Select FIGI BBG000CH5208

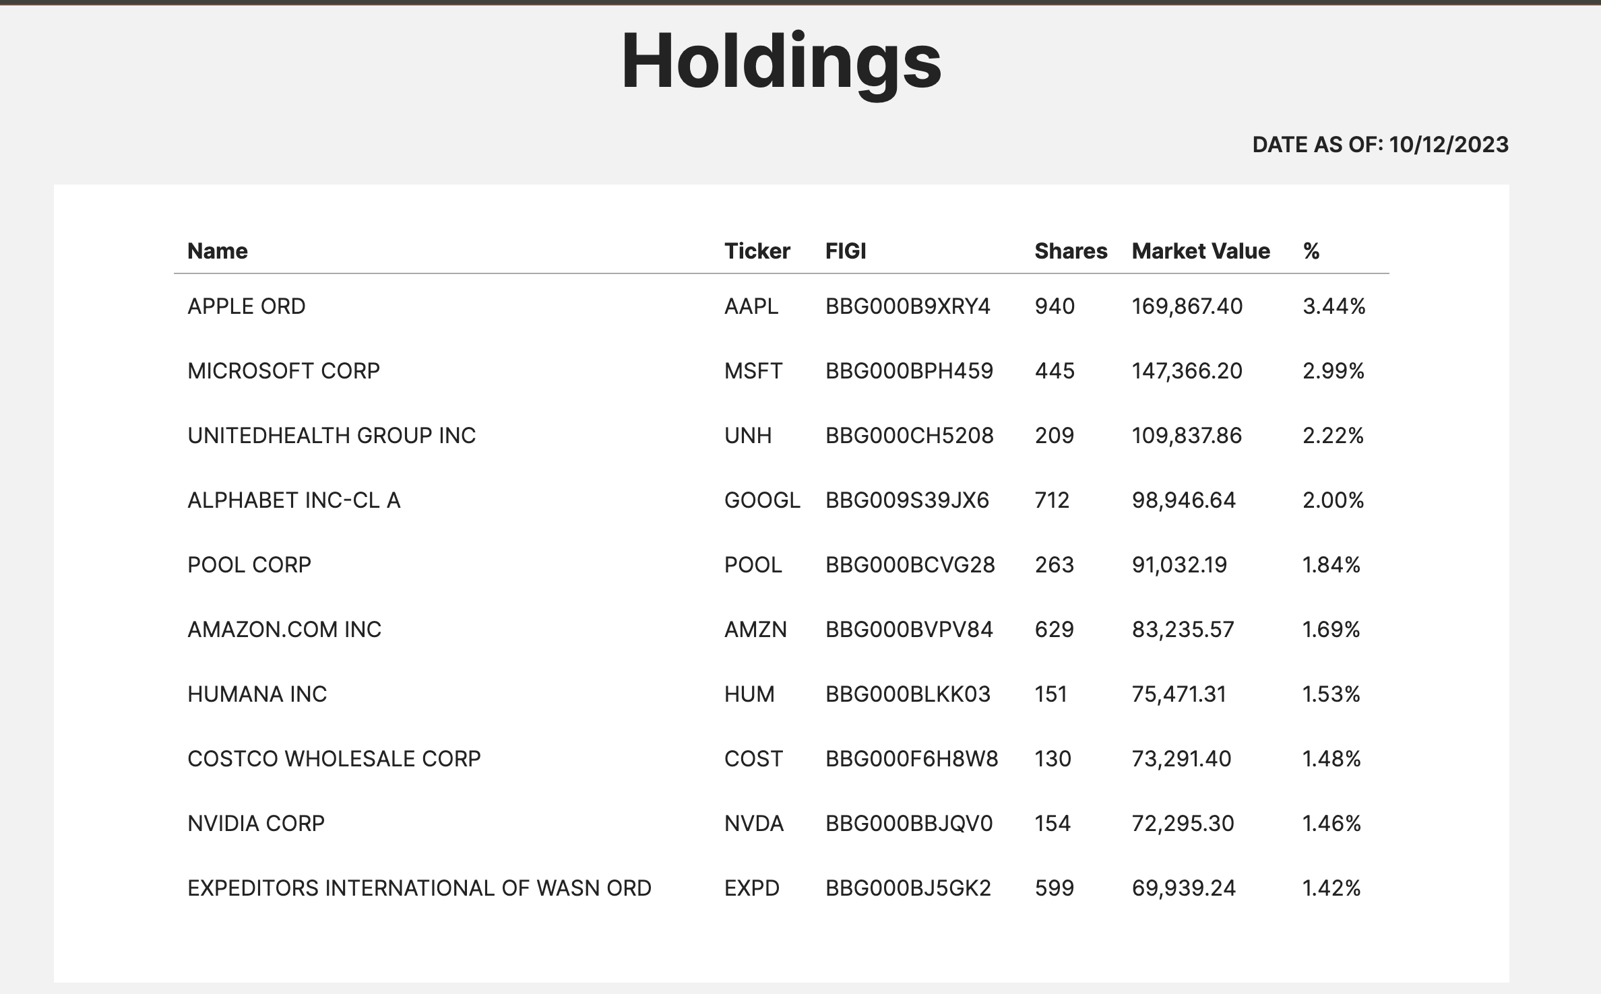[x=910, y=436]
